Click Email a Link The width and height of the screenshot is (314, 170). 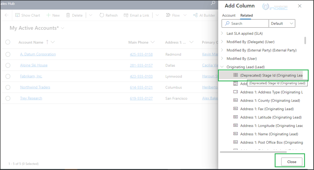[136, 15]
